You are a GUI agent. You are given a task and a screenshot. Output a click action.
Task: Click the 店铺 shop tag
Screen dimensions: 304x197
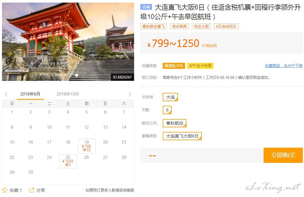pos(146,7)
